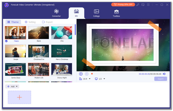The height and width of the screenshot is (111, 173).
Task: Expand the 1/2 preview quality dropdown
Action: 104,79
